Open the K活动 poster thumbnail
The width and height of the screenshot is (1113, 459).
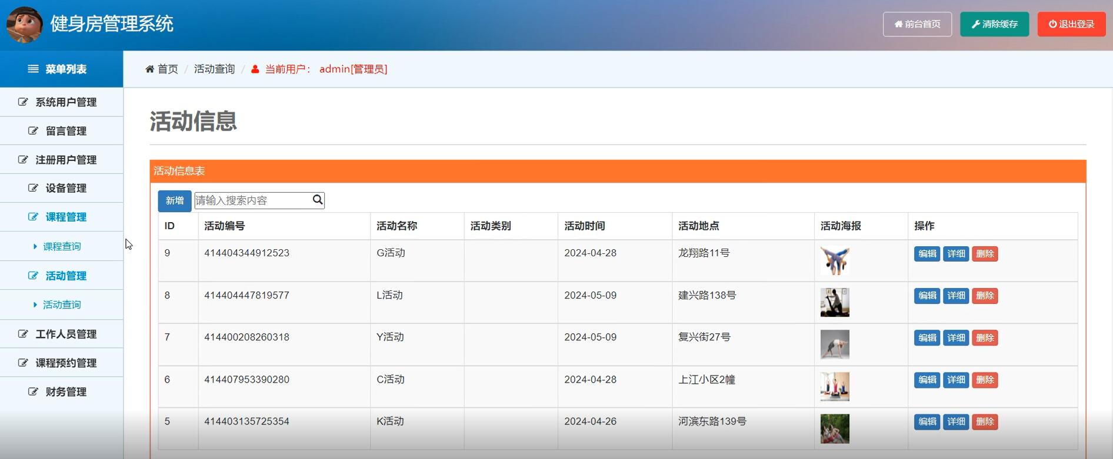[835, 428]
